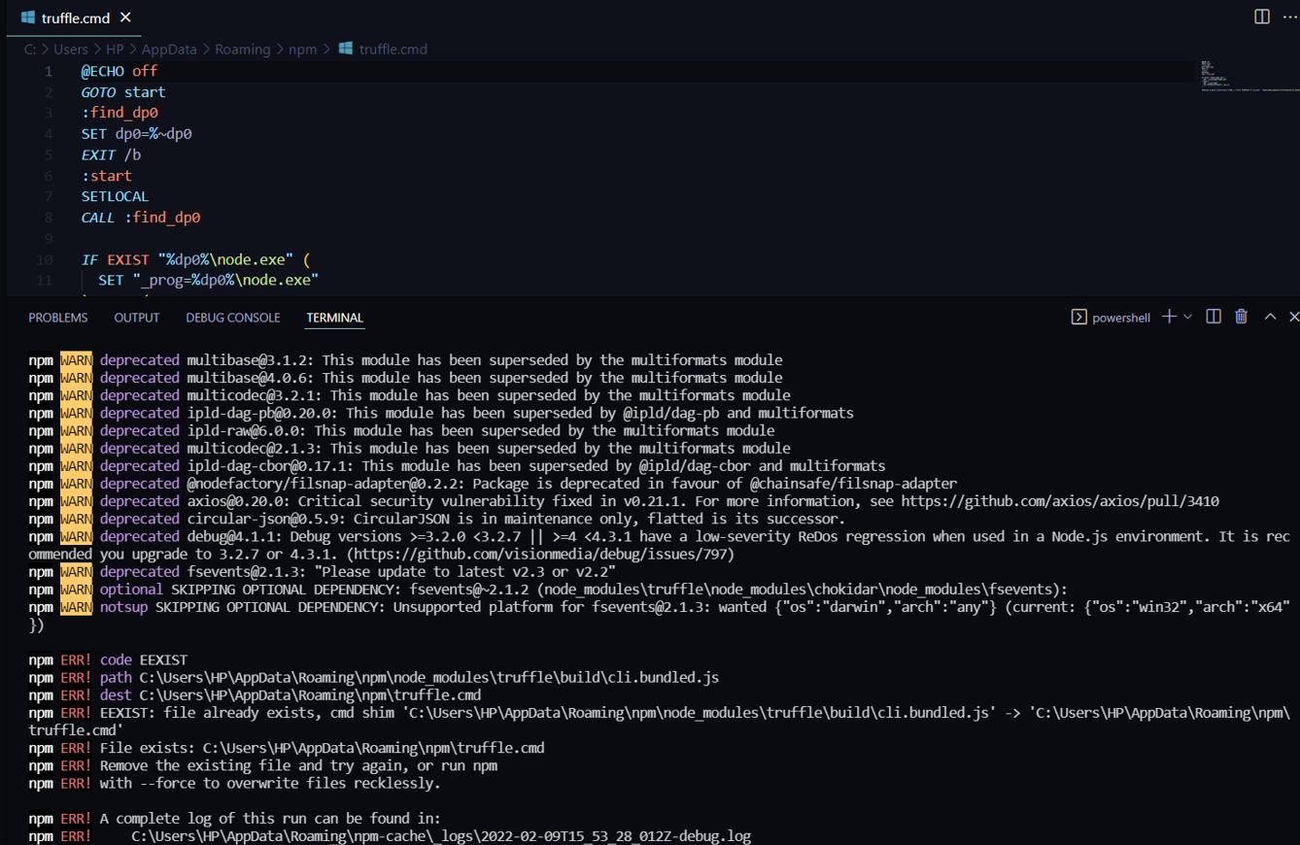Split the terminal pane with the split icon
The height and width of the screenshot is (845, 1300).
pos(1213,317)
